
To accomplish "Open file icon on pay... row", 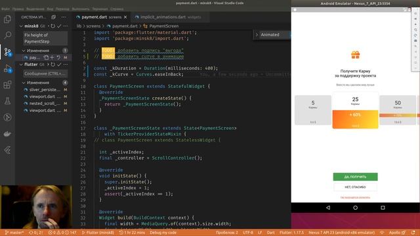I will click(46, 57).
